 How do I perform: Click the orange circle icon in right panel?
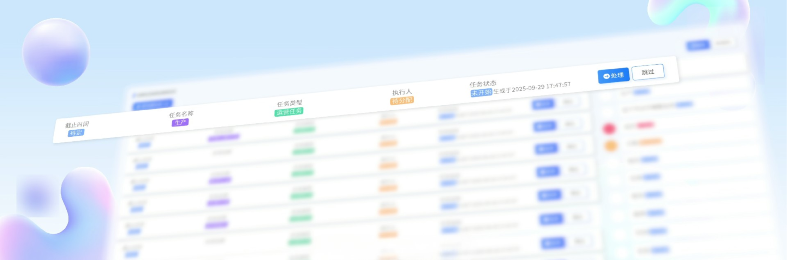click(611, 146)
